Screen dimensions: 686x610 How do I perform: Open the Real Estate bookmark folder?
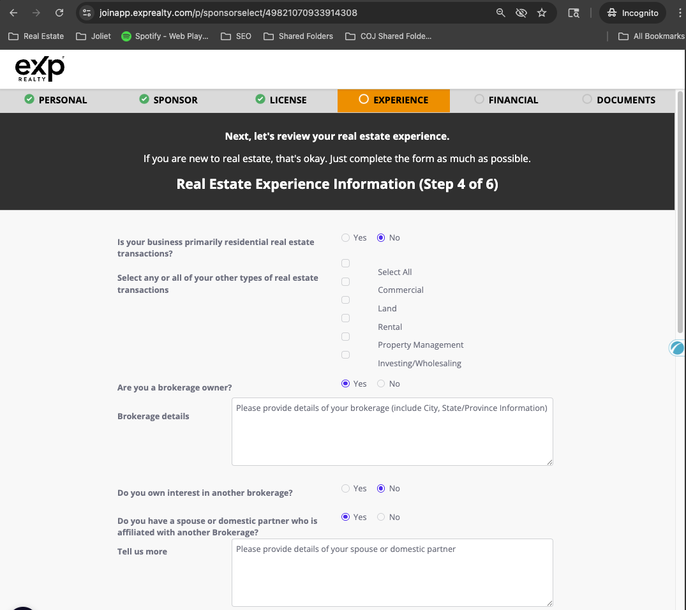click(36, 36)
